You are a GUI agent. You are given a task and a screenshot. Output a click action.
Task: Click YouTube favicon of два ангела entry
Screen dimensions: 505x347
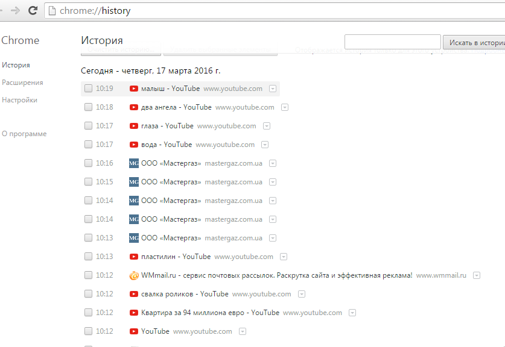tap(134, 107)
